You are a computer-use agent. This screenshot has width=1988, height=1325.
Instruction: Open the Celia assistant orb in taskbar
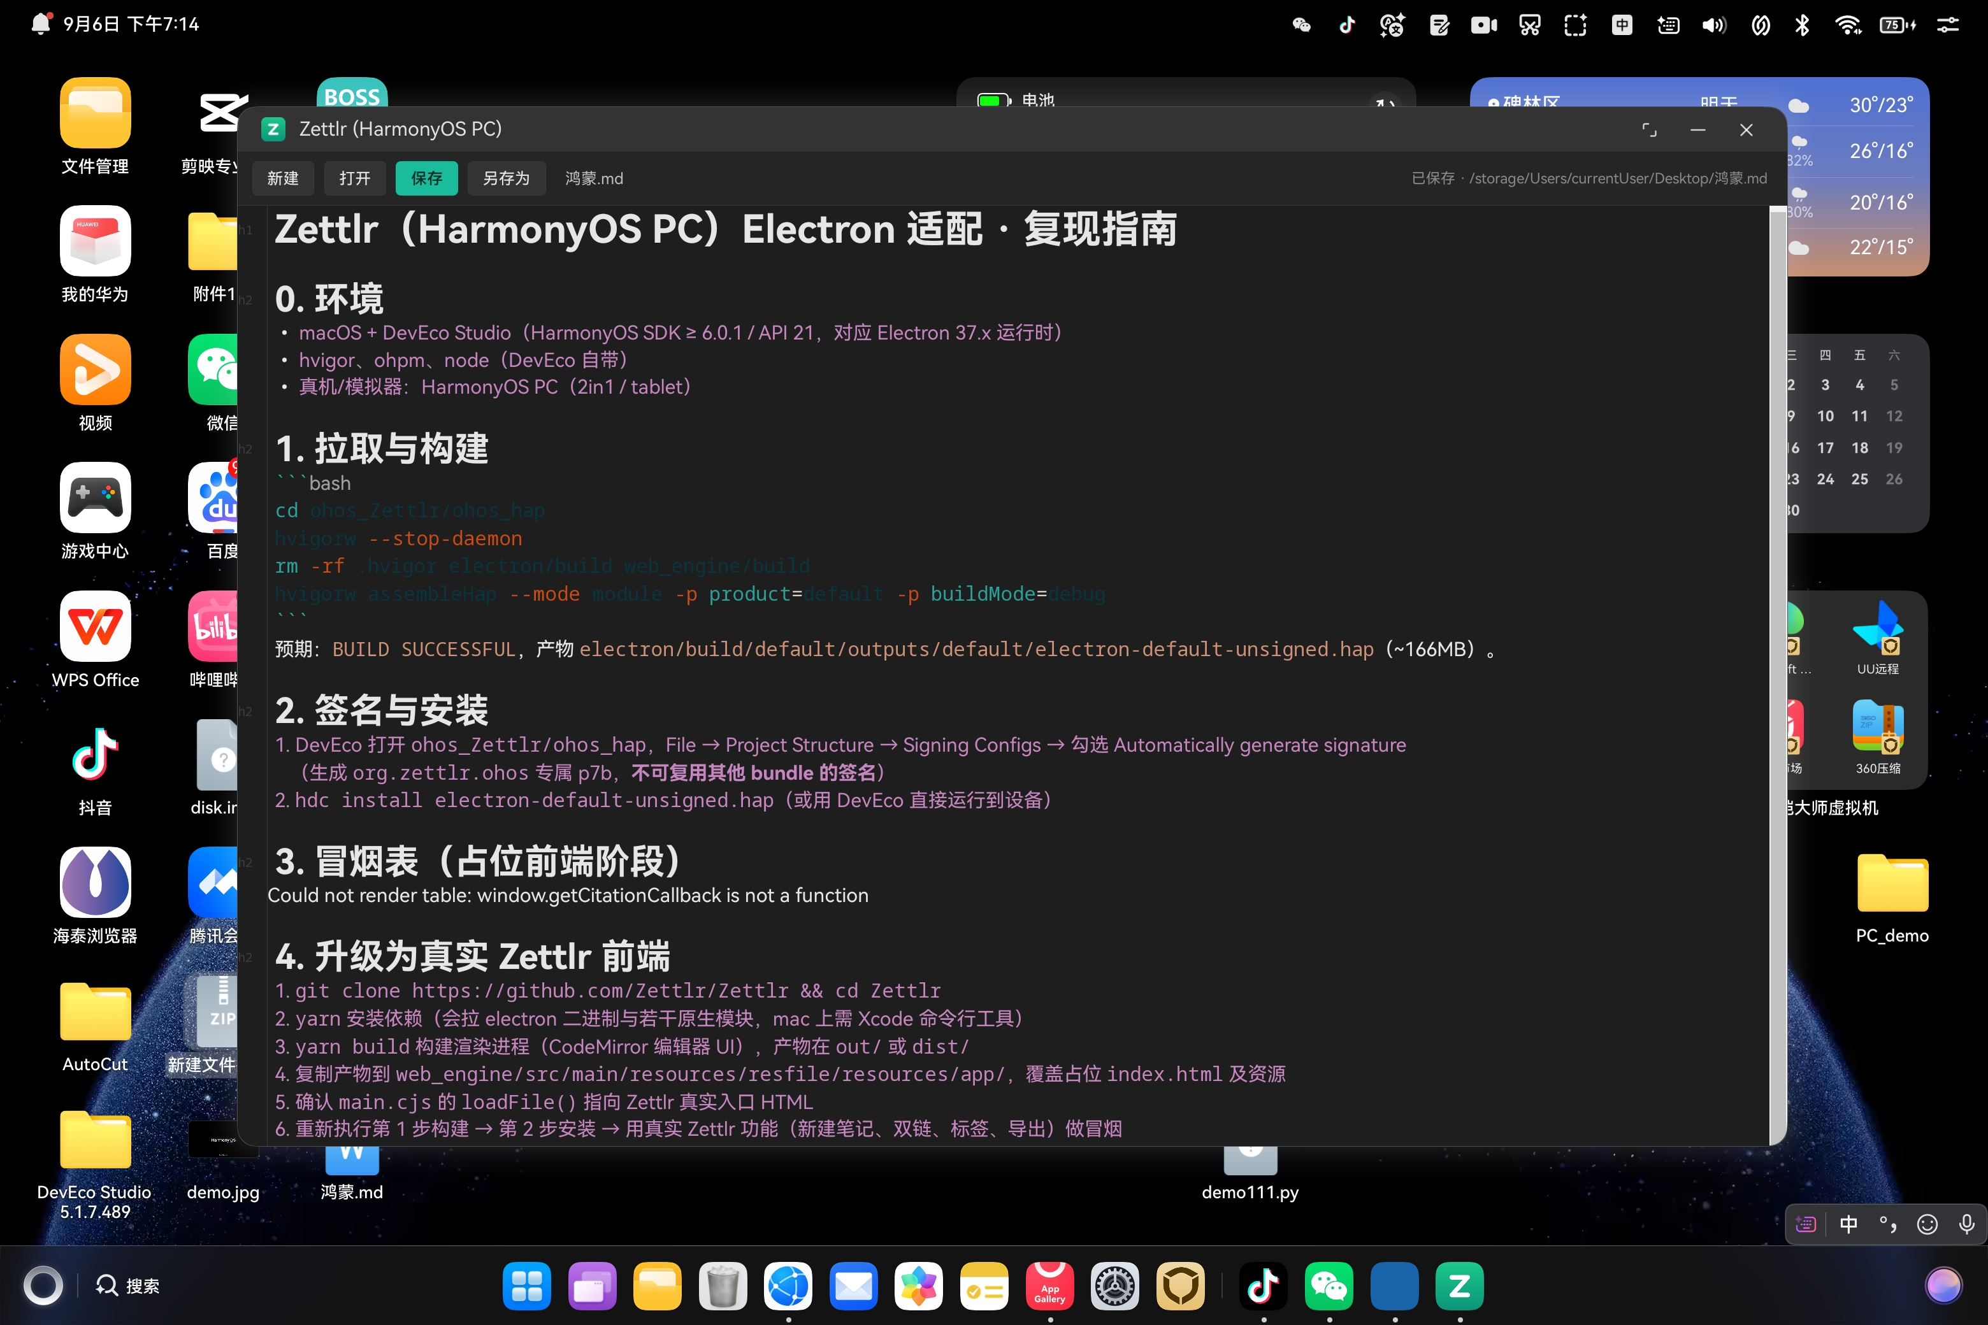pyautogui.click(x=1943, y=1286)
